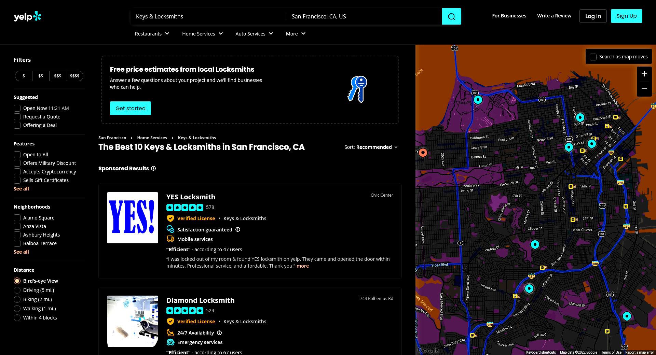
Task: Click map pin near Pine St
Action: [580, 117]
